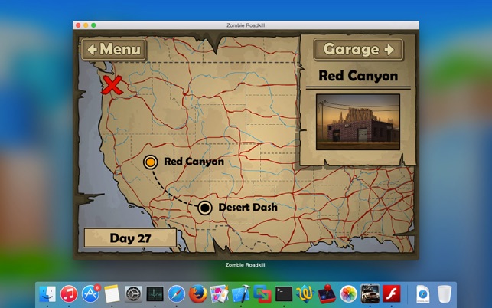Launch Firefox from the dock
Viewport: 492px width, 308px height.
(197, 294)
